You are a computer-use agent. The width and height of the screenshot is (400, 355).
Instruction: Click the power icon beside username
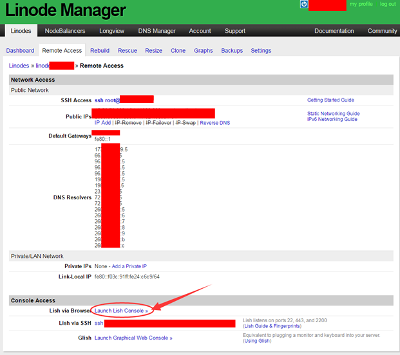(304, 5)
